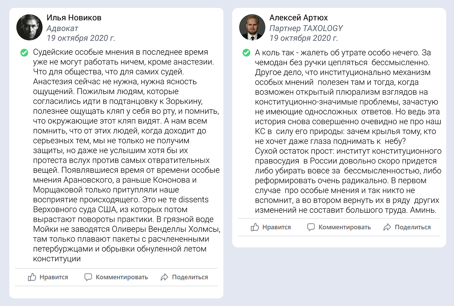Open profile via name Алексей Артюх
This screenshot has height=306, width=454.
298,18
